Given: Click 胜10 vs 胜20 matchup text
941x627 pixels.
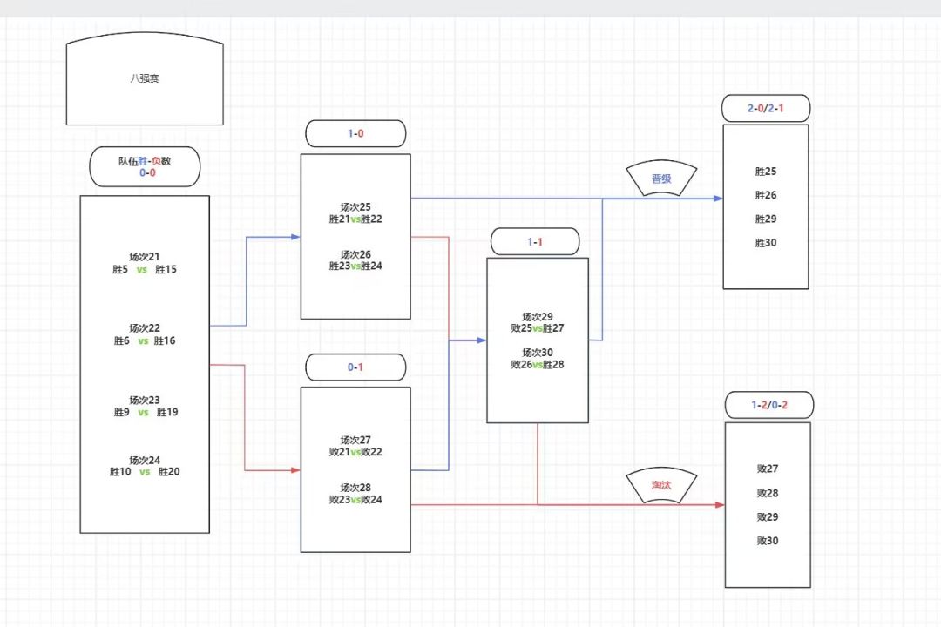Looking at the screenshot, I should pyautogui.click(x=145, y=472).
